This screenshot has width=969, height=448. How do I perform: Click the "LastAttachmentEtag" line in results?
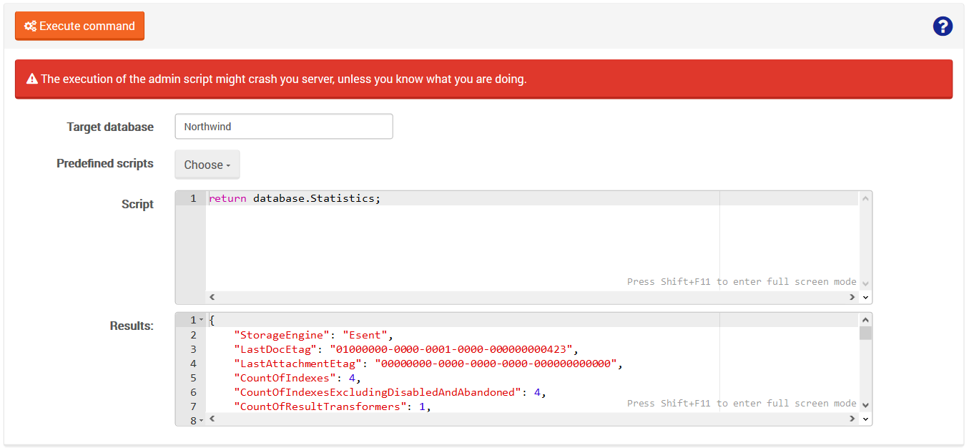tap(429, 364)
